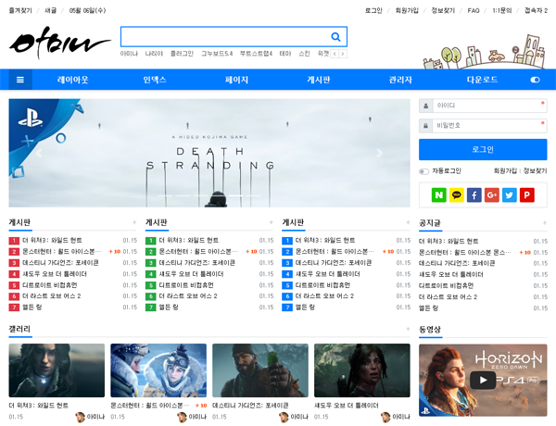Viewport: 556px width, 426px height.
Task: Open the 회원가입 link in the top bar
Action: (x=408, y=10)
